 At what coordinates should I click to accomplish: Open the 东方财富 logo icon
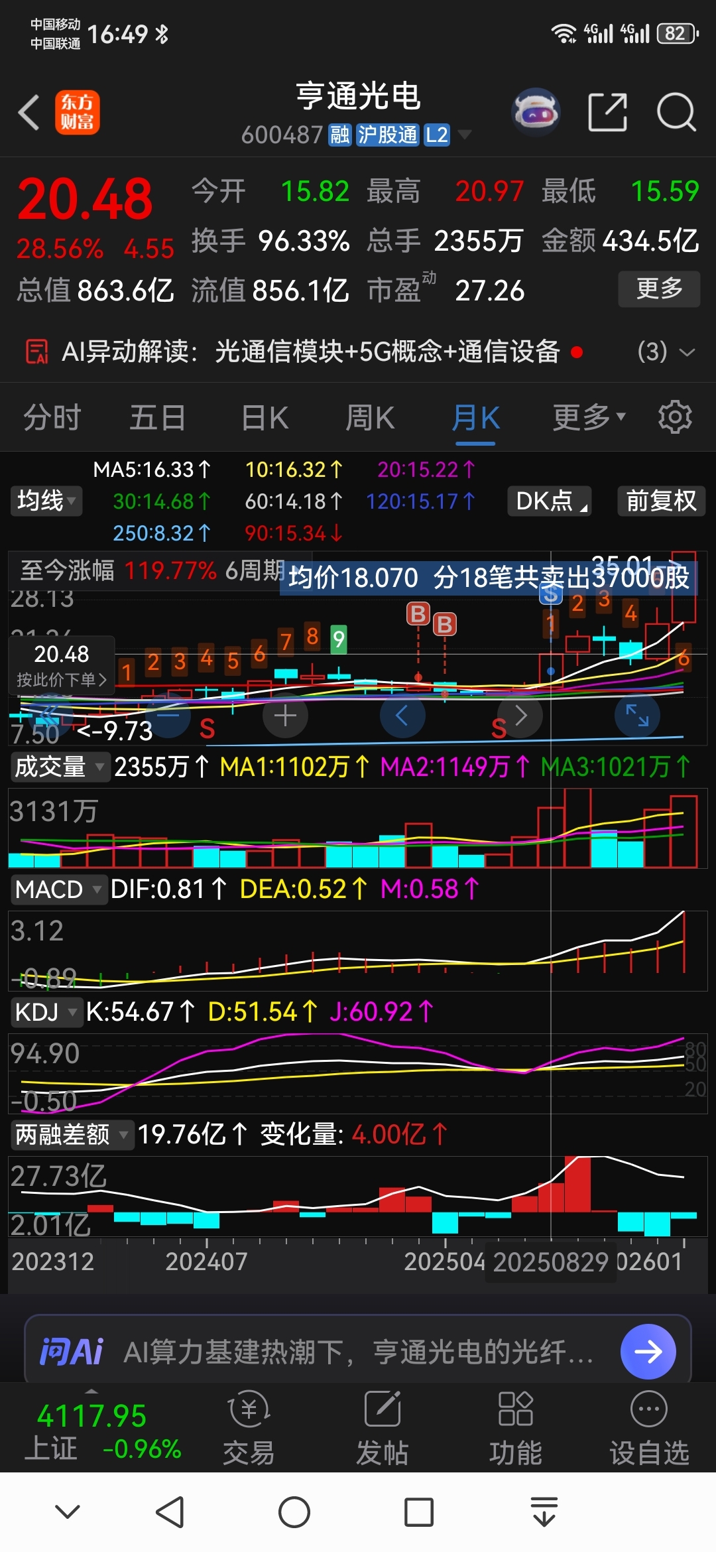pos(78,112)
